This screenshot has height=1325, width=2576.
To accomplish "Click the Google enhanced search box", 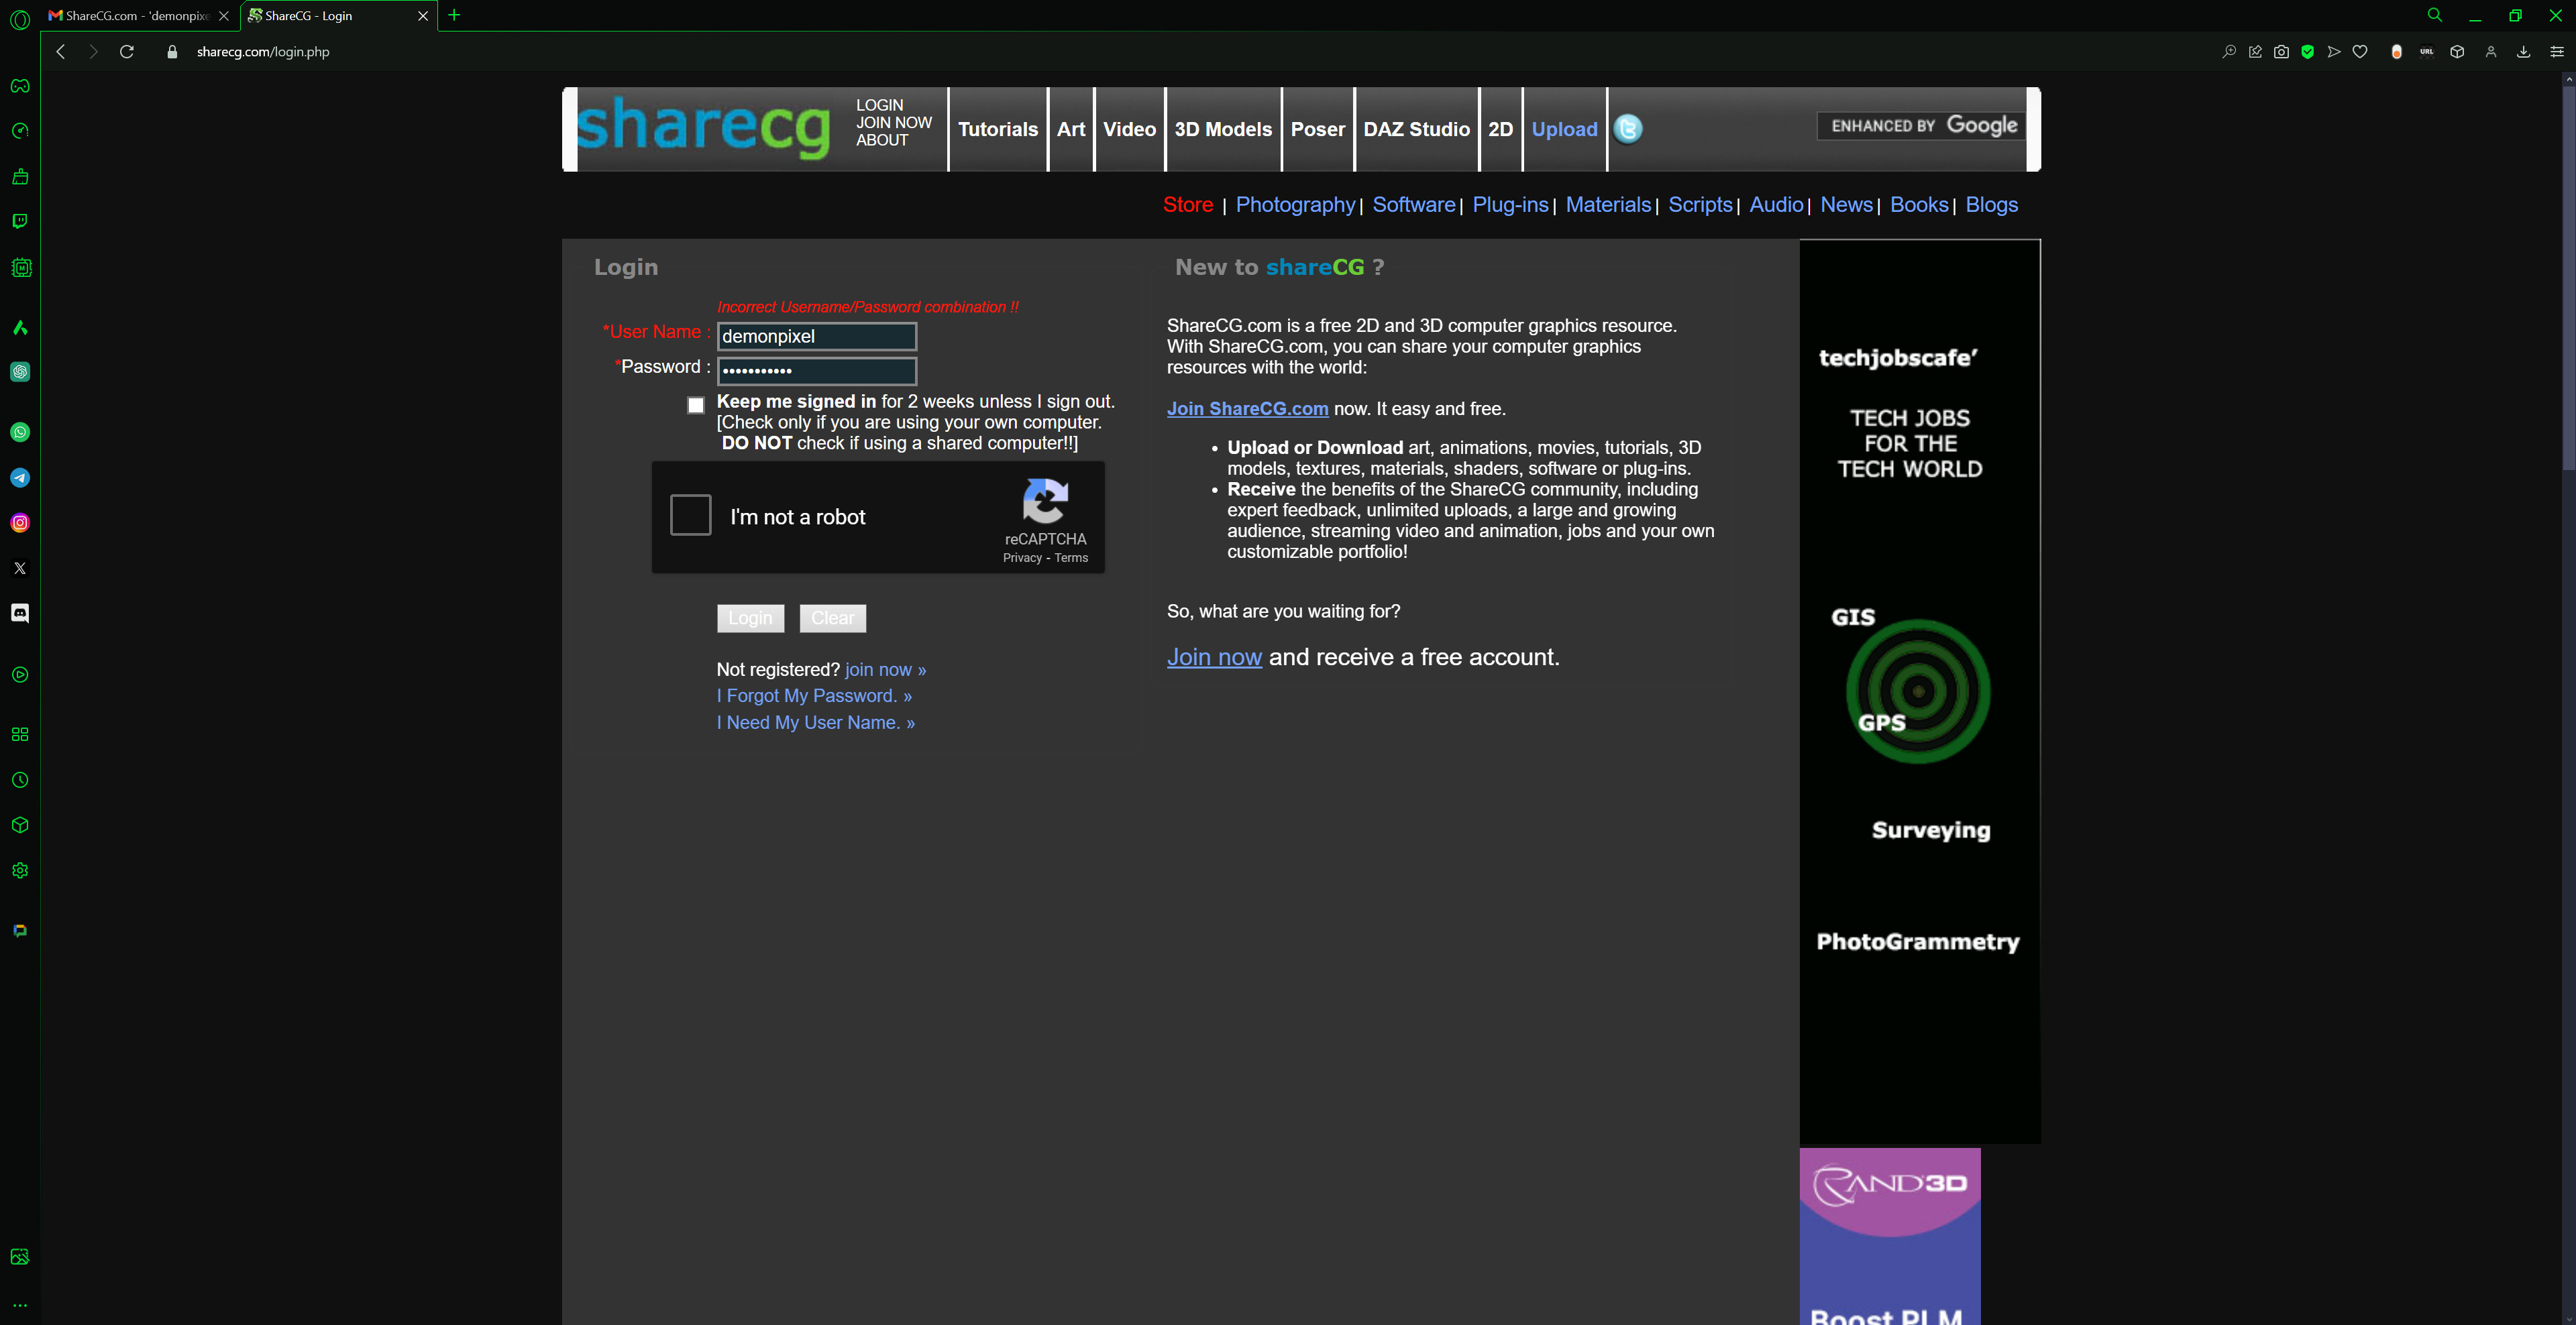I will (1921, 126).
